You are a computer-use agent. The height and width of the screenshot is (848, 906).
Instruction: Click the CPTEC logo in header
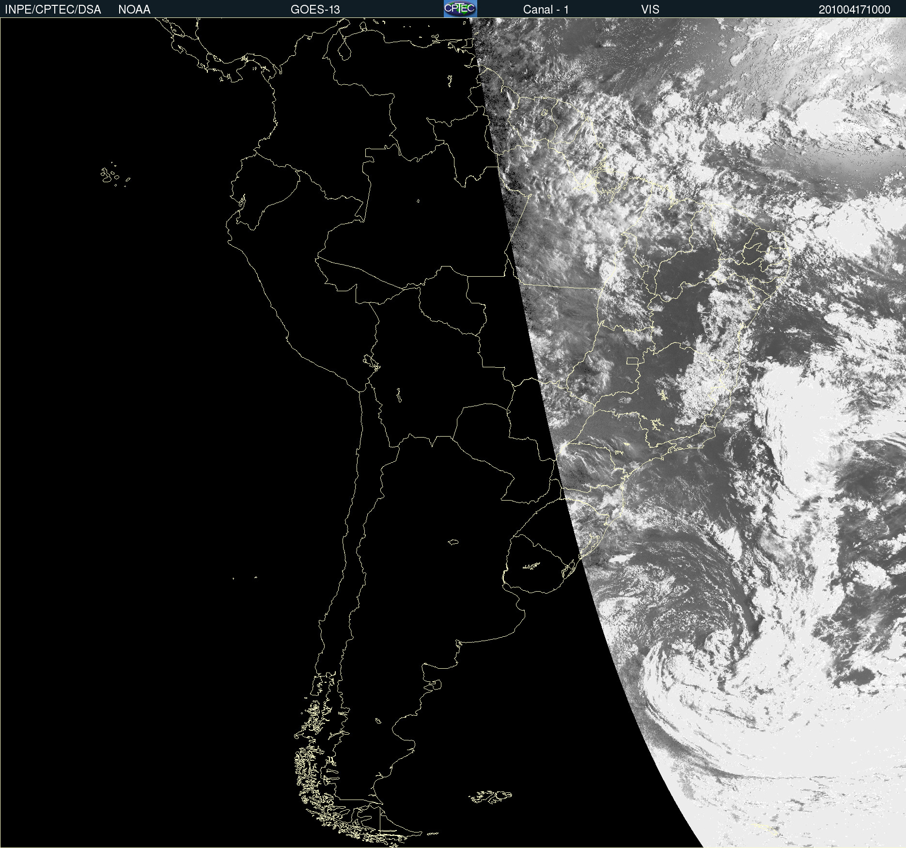click(460, 9)
